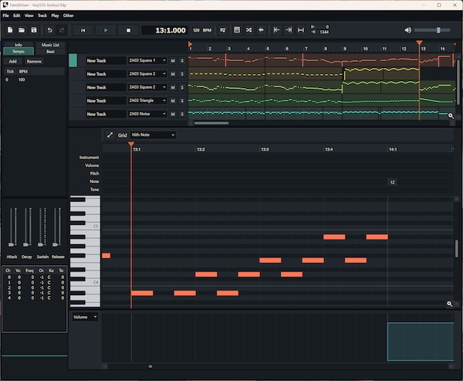Click the C4 piano key
Viewport: 463px width, 381px height.
point(85,283)
